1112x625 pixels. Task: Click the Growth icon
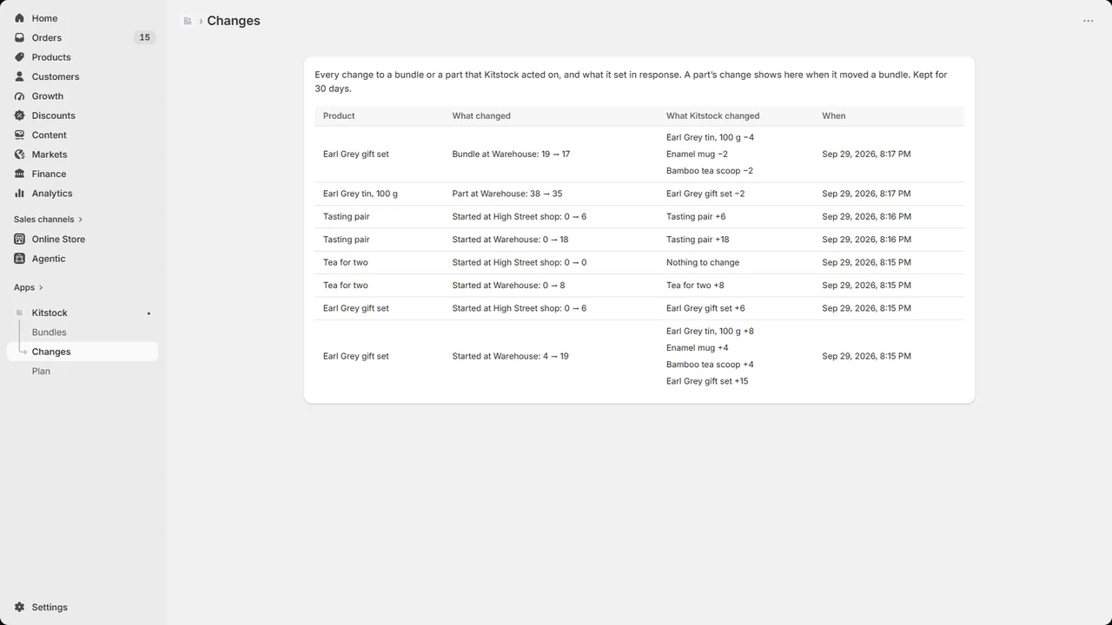tap(19, 96)
